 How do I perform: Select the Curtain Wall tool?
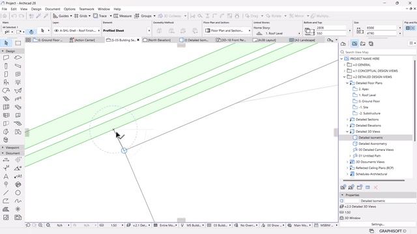(6, 107)
